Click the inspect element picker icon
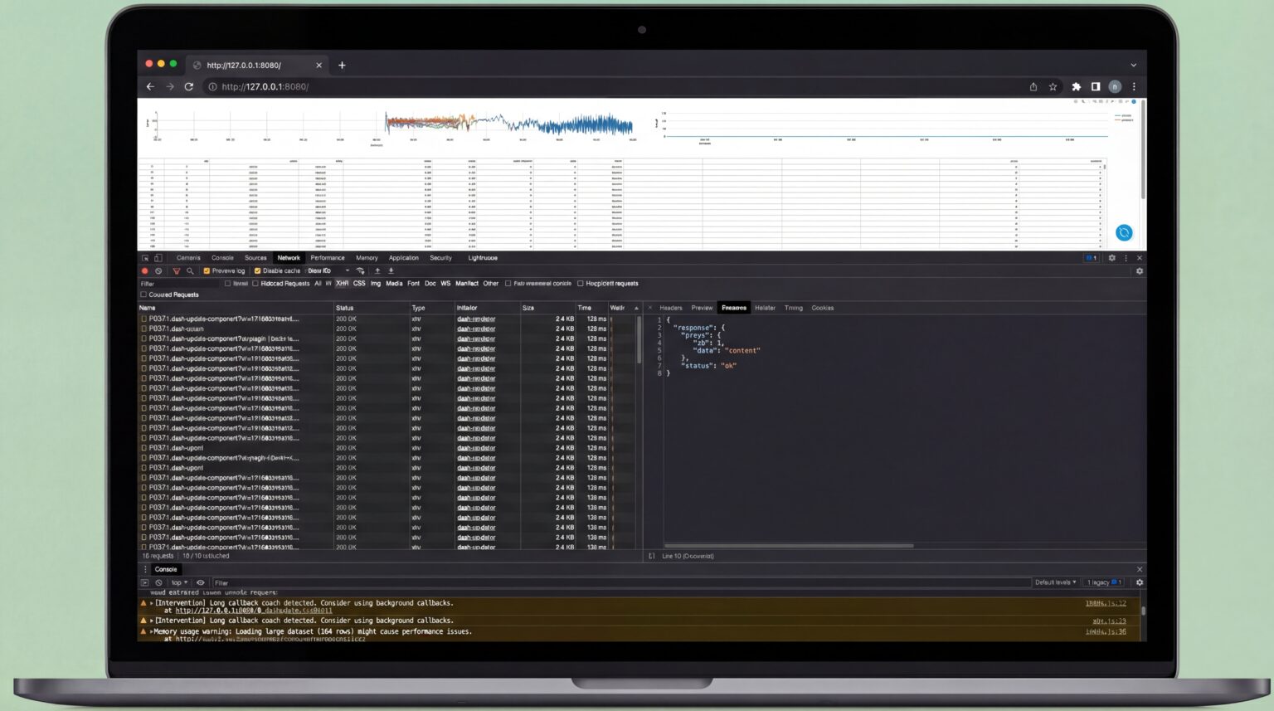 (x=145, y=258)
